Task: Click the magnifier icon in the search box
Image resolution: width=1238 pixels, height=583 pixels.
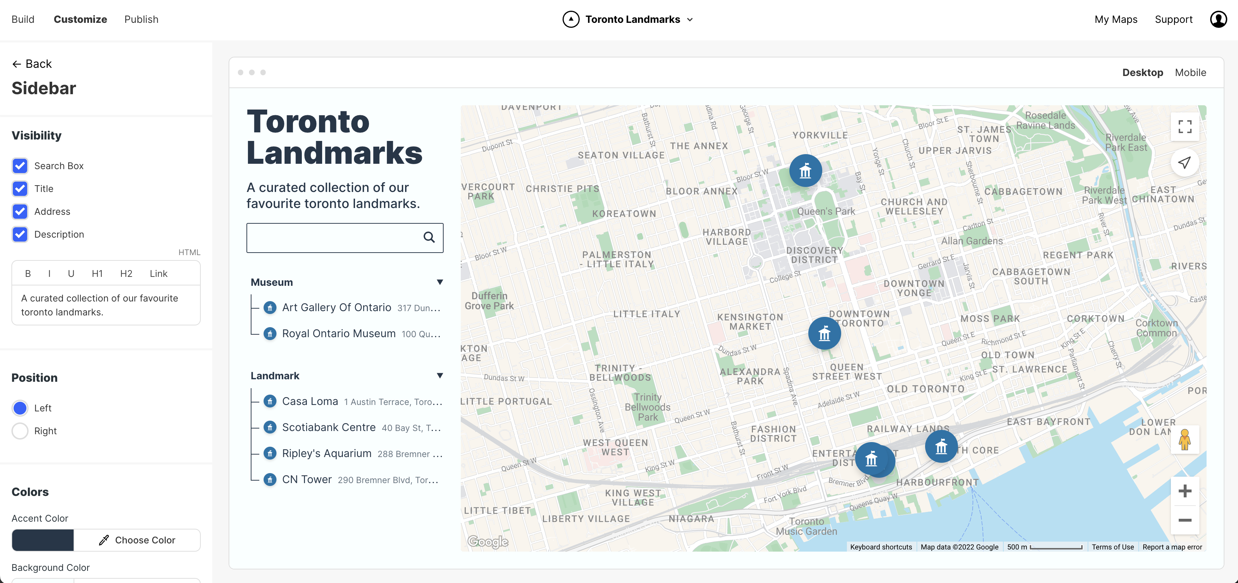Action: click(429, 237)
